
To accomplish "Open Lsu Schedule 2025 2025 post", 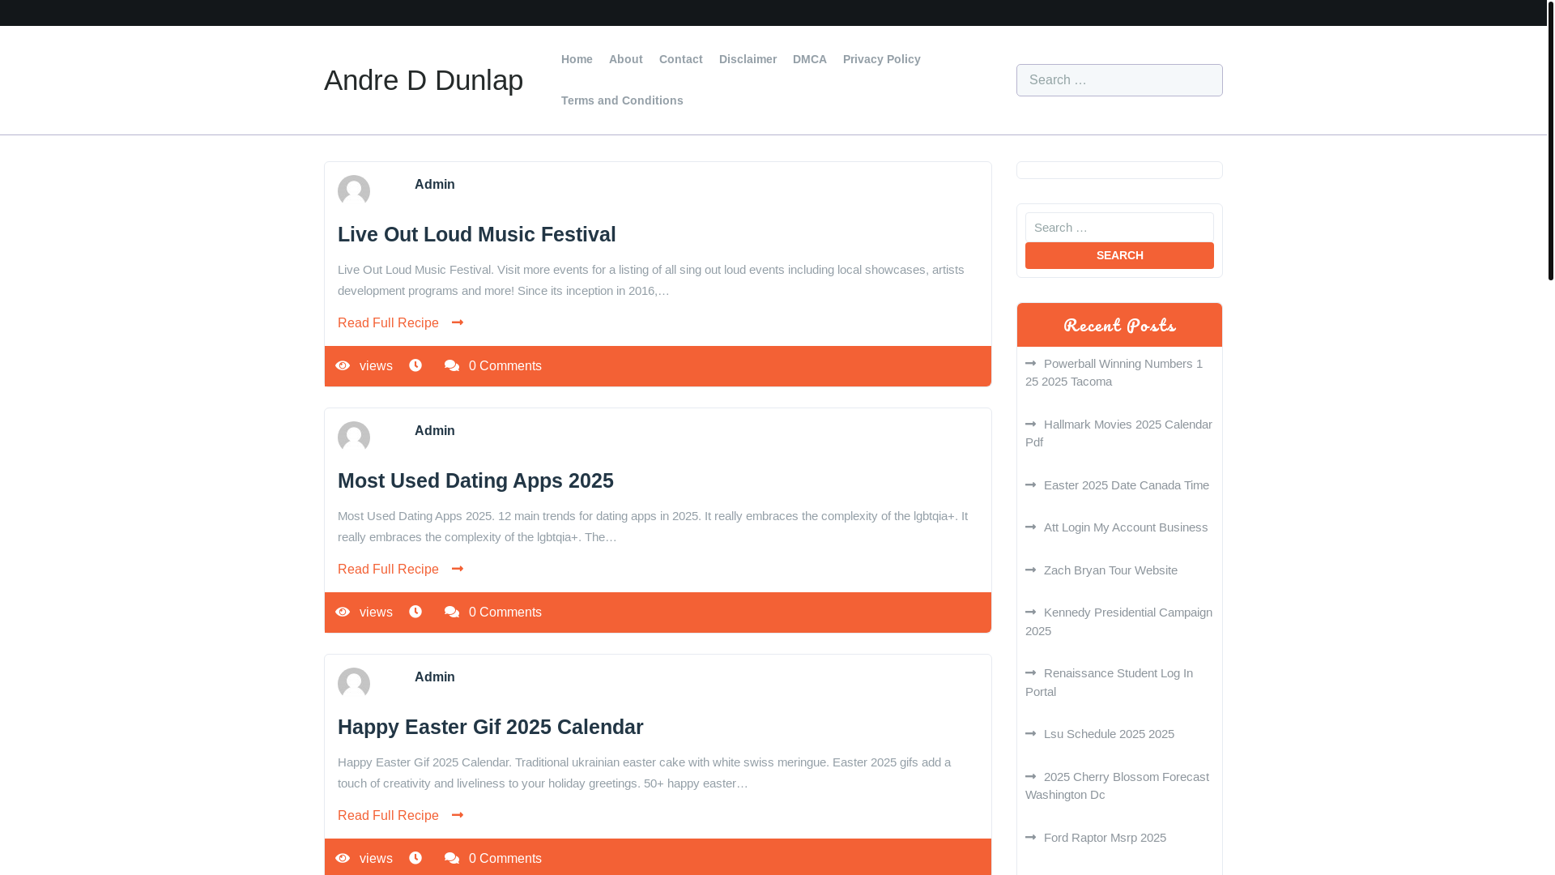I will click(x=1109, y=734).
